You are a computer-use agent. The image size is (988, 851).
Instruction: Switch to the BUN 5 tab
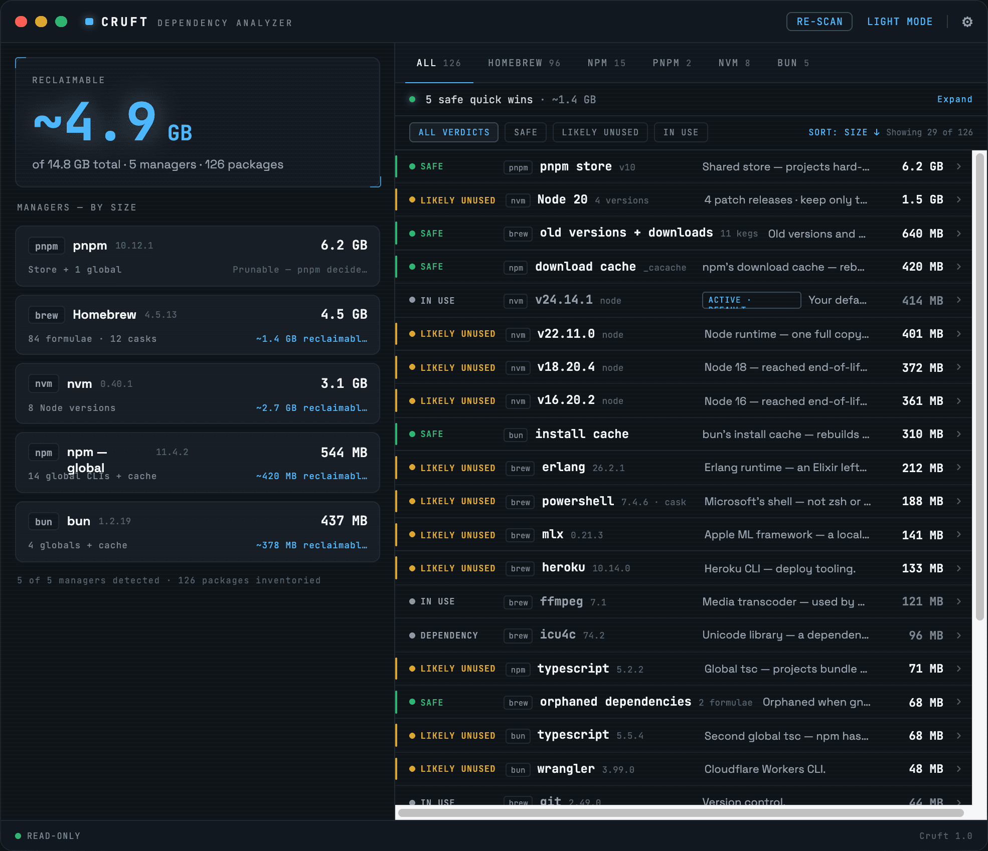[793, 63]
